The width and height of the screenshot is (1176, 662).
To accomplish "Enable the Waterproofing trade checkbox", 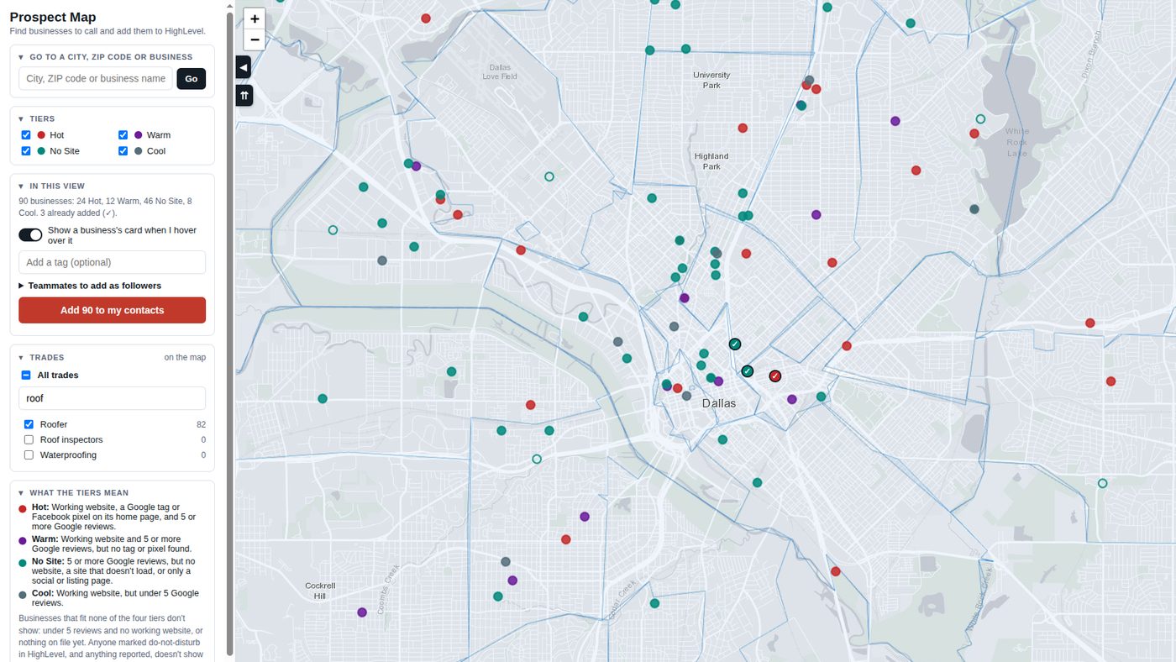I will [29, 454].
